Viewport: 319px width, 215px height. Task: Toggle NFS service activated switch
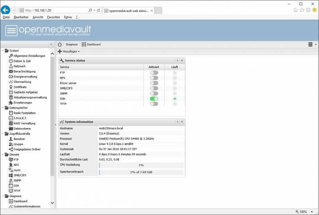point(154,78)
